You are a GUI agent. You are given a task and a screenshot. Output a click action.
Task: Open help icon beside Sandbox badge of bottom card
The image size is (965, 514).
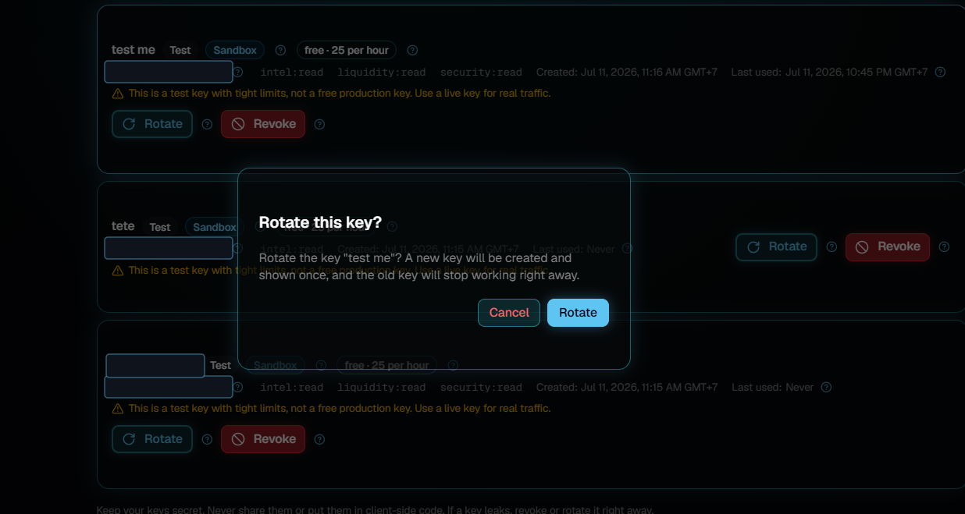point(321,365)
